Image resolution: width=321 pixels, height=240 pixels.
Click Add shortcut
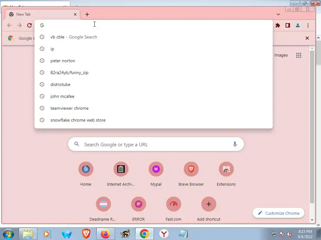point(208,209)
